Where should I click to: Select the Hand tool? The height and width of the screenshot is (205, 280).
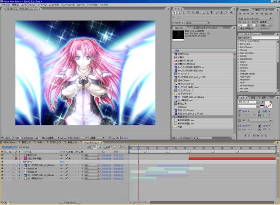point(178,13)
